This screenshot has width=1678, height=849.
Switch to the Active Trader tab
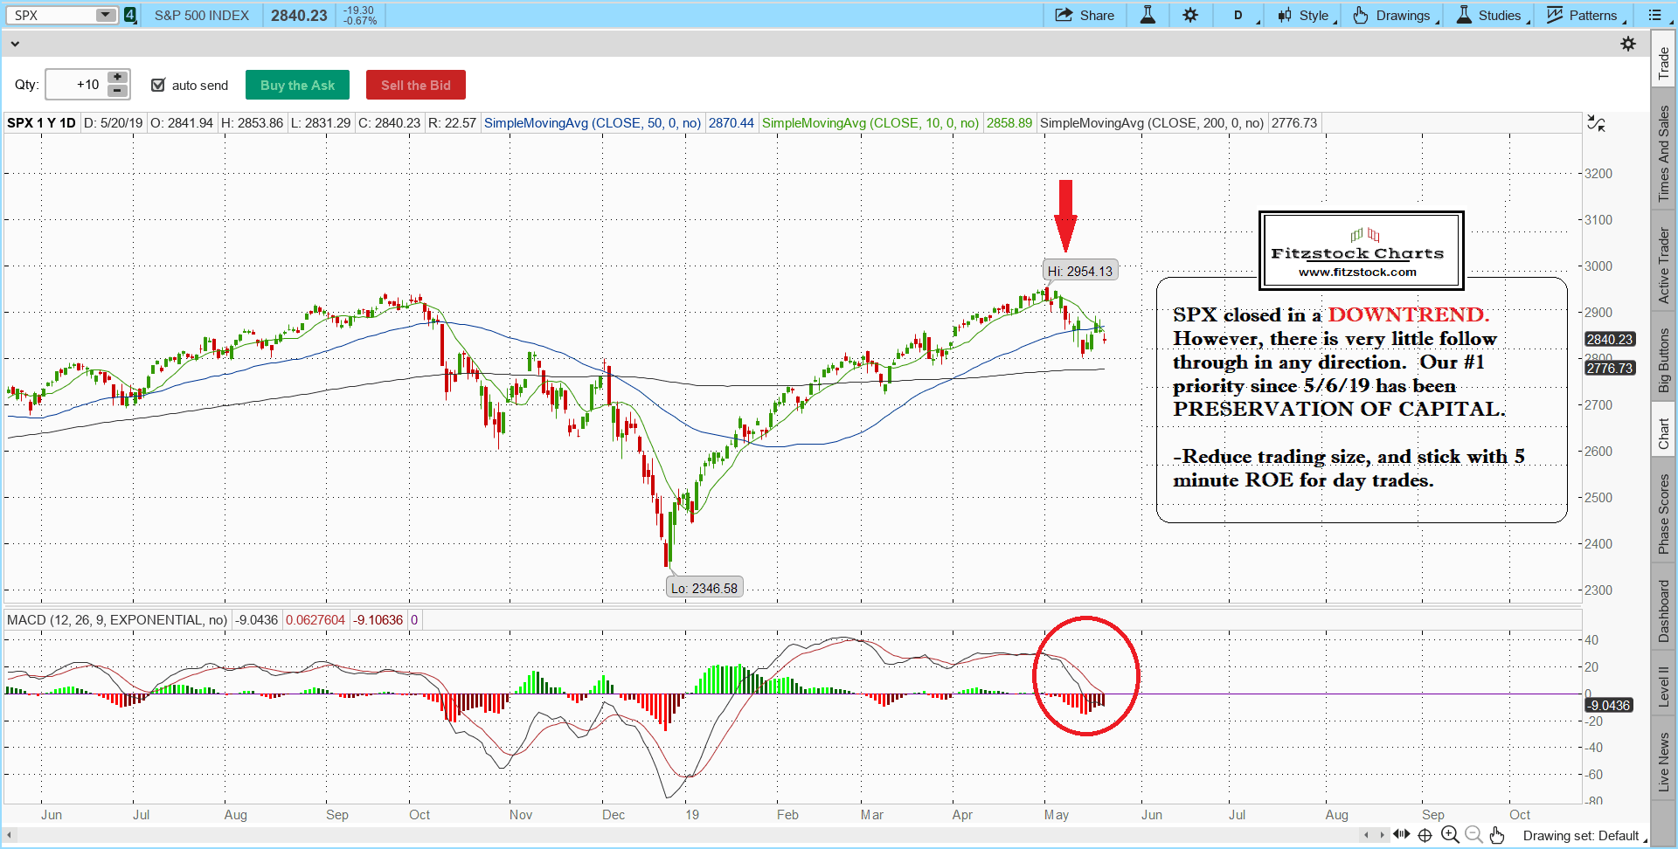pos(1664,266)
